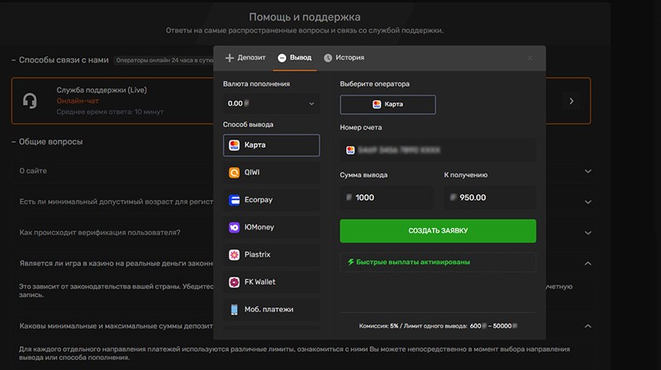Open live support chat arrow button
The image size is (661, 370).
570,101
